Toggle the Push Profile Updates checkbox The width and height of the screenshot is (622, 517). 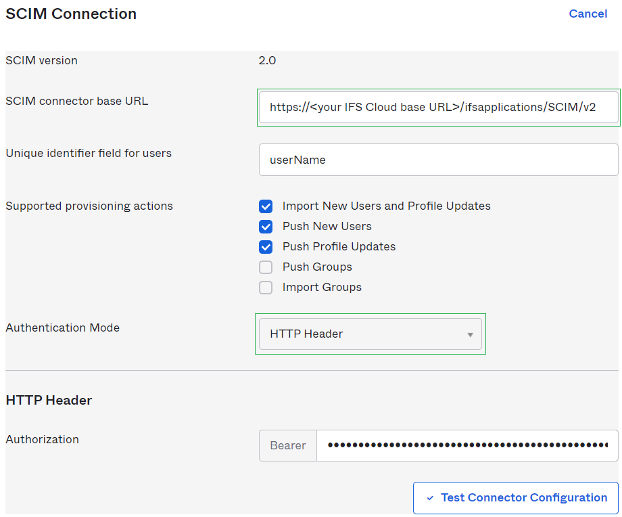coord(266,246)
